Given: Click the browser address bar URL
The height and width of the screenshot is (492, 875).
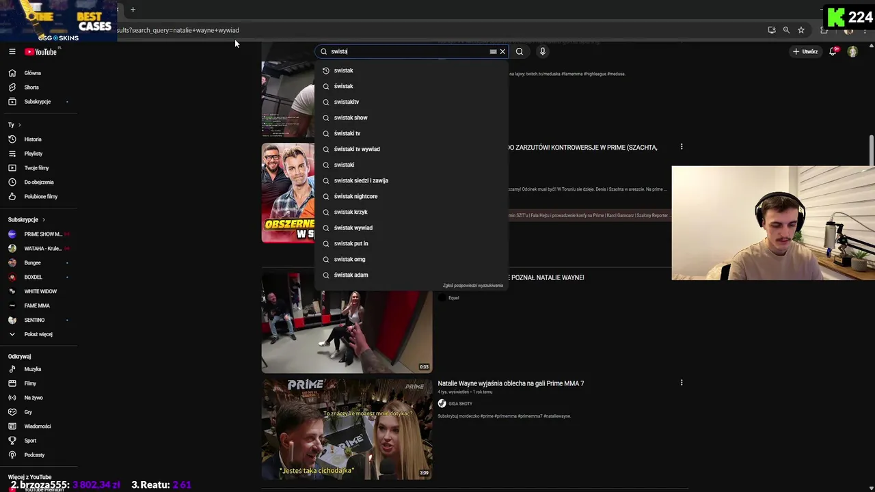Looking at the screenshot, I should click(178, 30).
